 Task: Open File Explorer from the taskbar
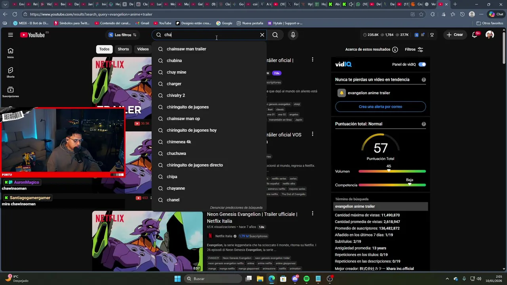260,279
